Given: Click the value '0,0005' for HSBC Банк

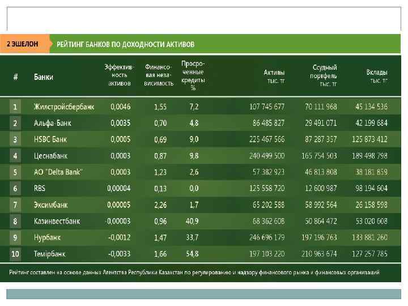Looking at the screenshot, I should 121,139.
